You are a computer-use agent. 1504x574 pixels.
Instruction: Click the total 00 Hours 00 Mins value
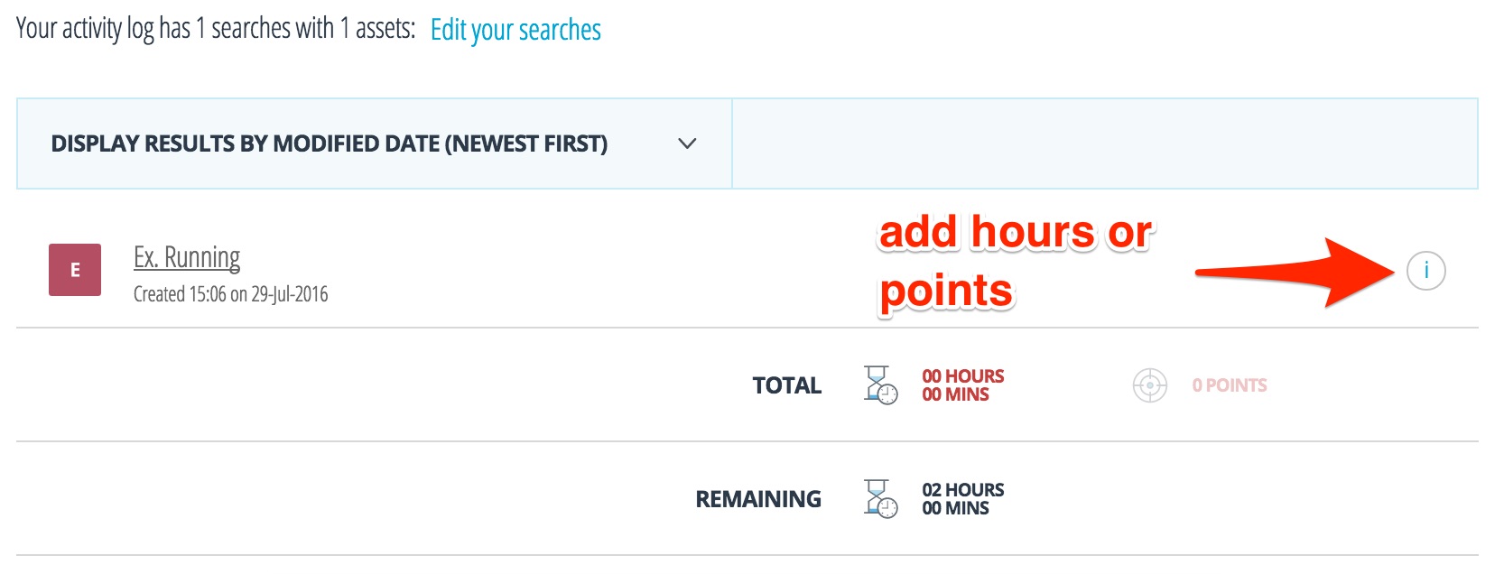962,385
